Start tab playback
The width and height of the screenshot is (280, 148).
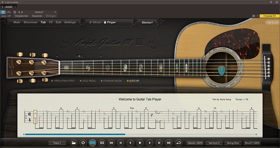140,143
